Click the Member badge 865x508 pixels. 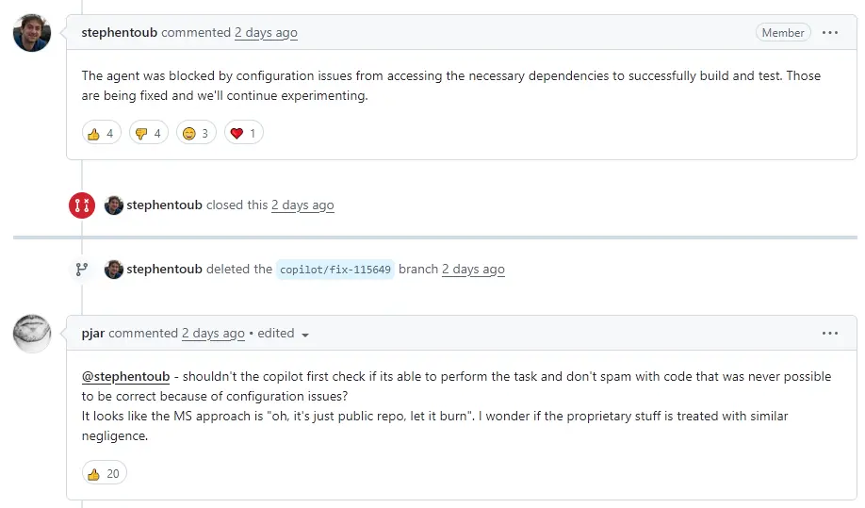783,33
